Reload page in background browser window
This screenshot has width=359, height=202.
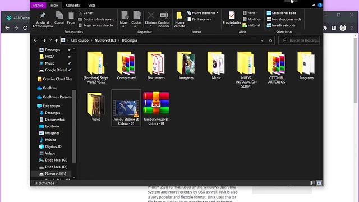point(25,28)
